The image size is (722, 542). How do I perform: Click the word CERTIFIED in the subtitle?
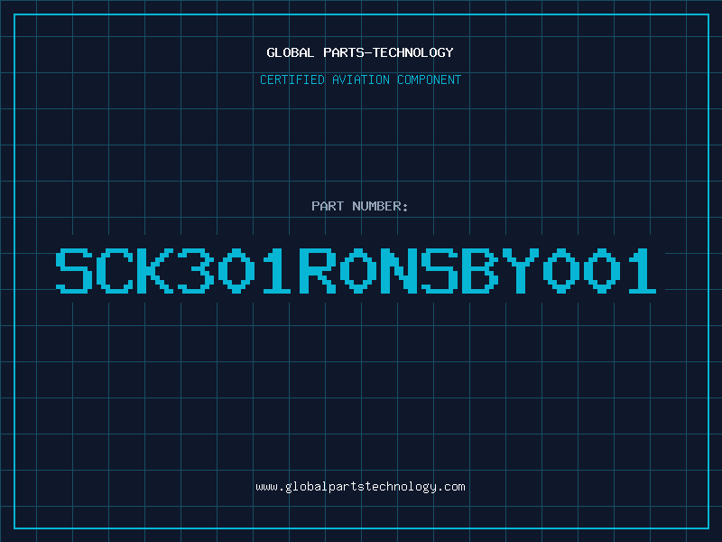[292, 79]
